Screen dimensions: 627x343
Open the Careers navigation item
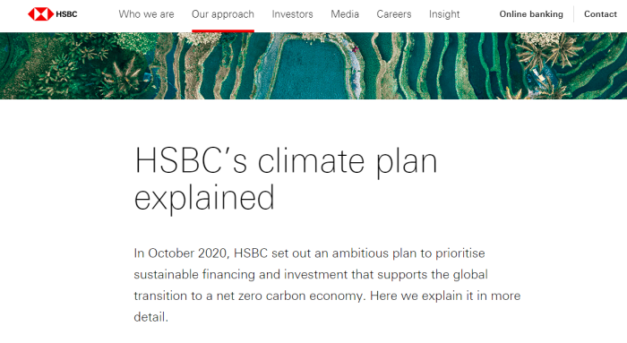(x=394, y=14)
